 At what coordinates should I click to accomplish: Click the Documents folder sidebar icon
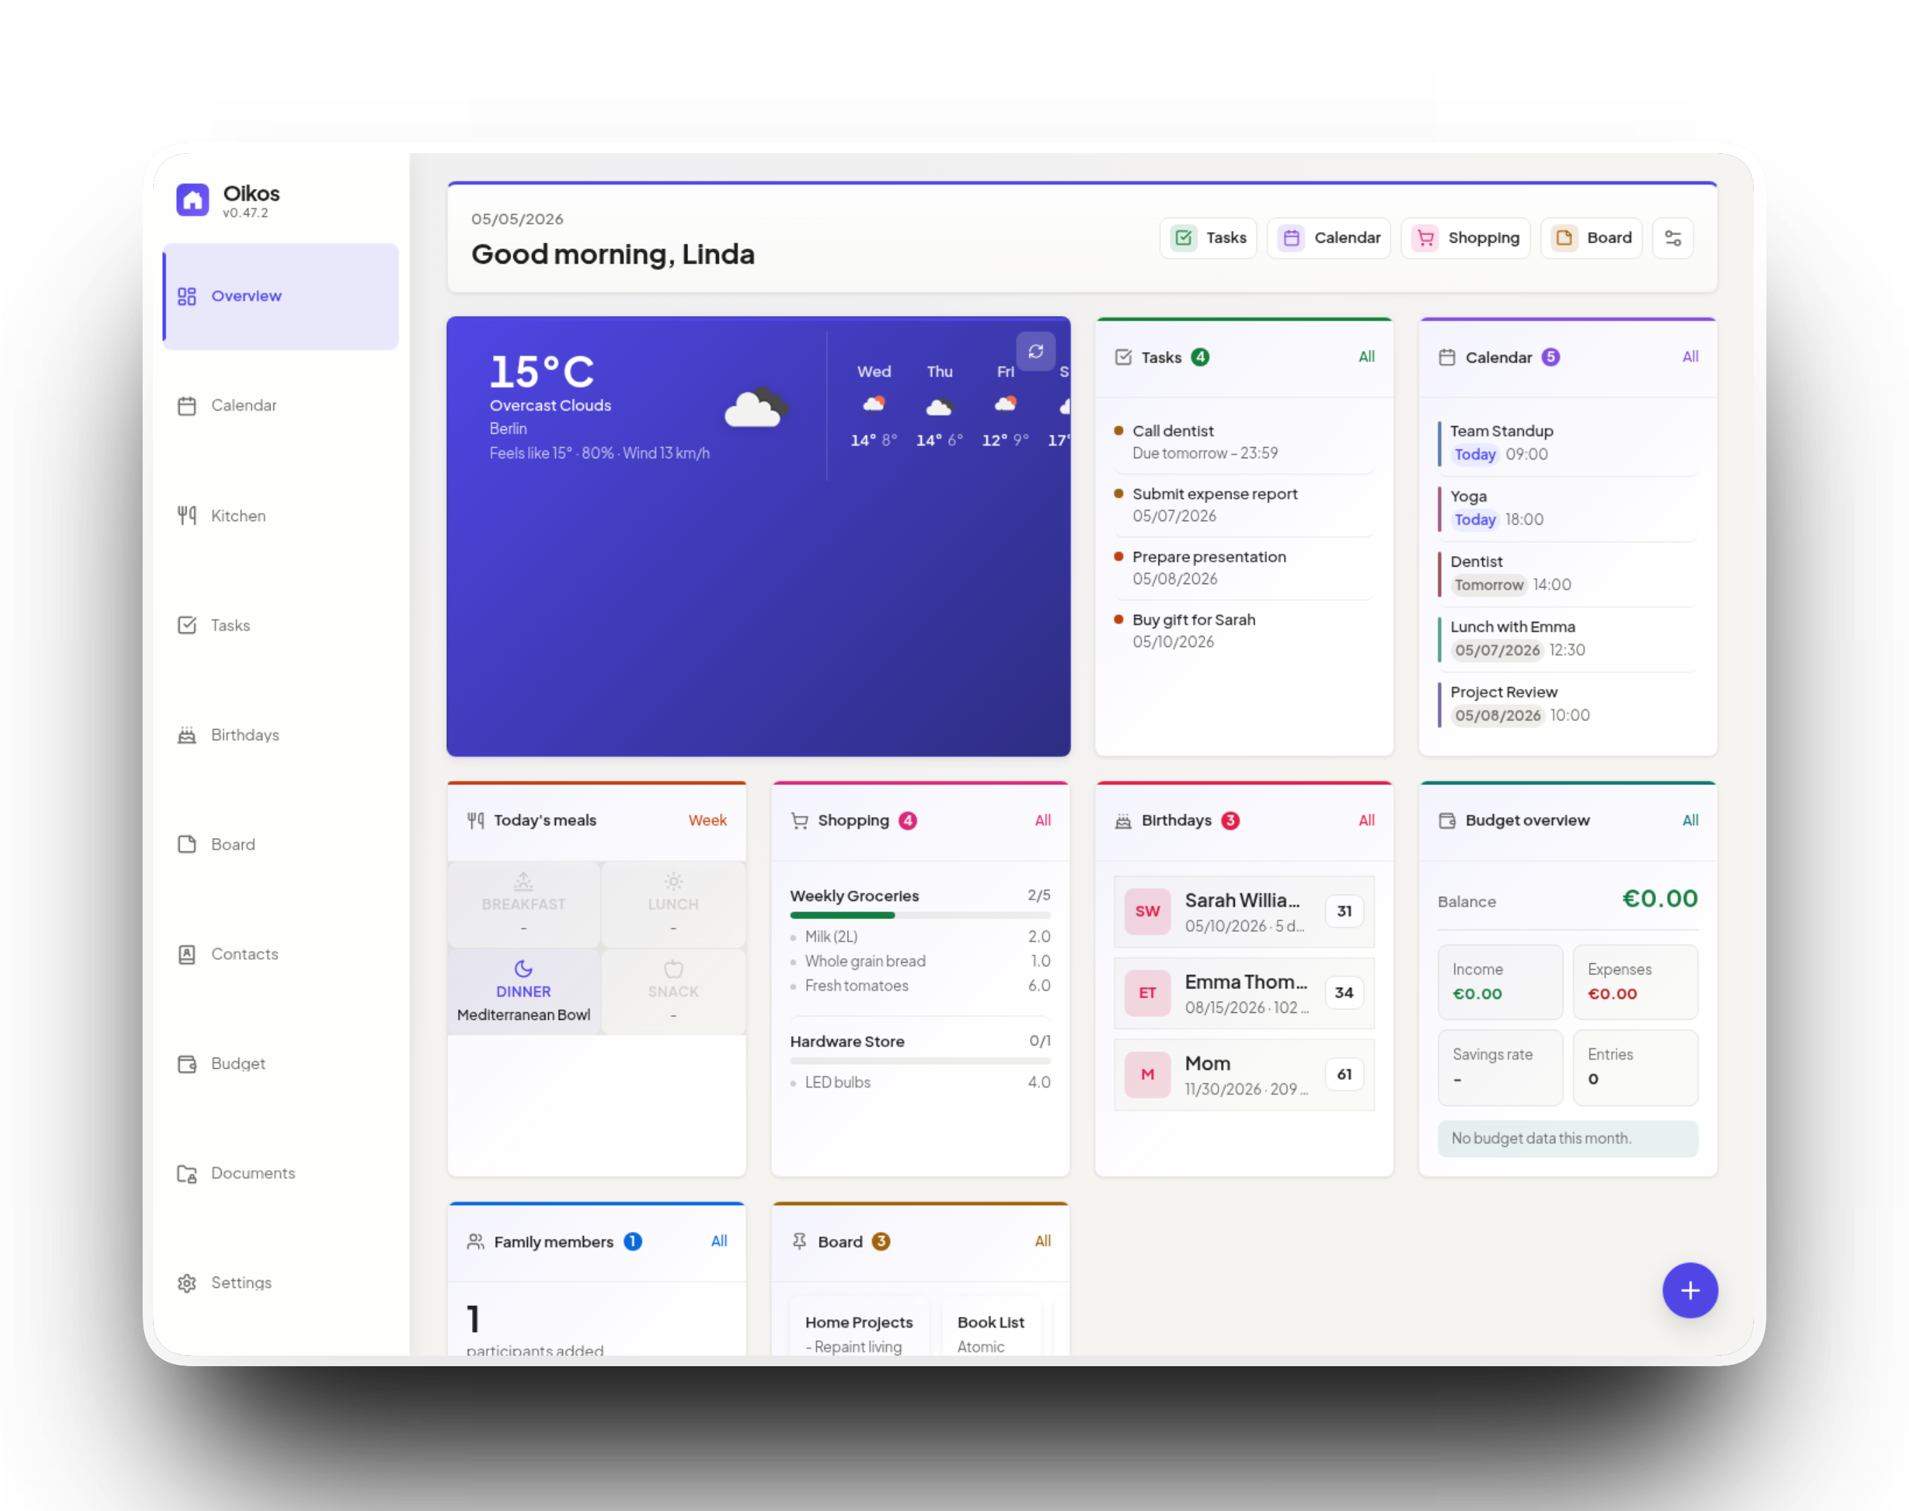[x=187, y=1174]
